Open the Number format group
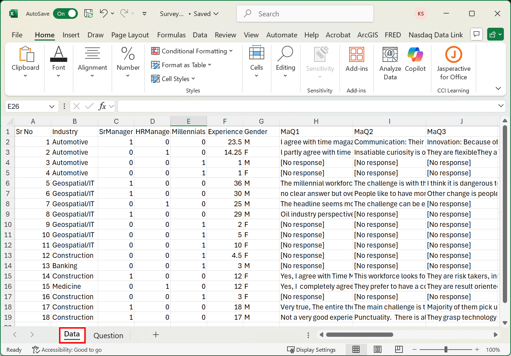The width and height of the screenshot is (511, 356). pyautogui.click(x=128, y=62)
